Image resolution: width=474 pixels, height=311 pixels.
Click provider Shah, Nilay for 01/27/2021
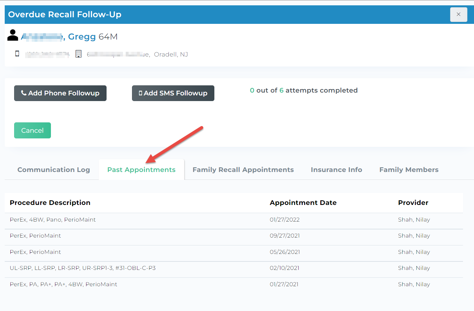tap(414, 284)
